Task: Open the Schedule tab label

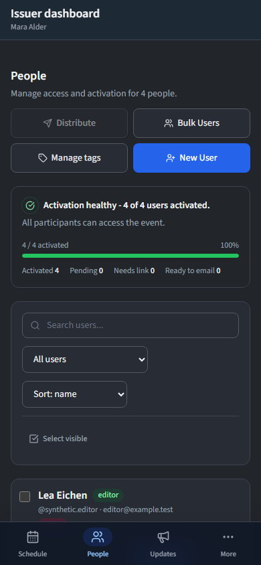Action: [x=33, y=554]
